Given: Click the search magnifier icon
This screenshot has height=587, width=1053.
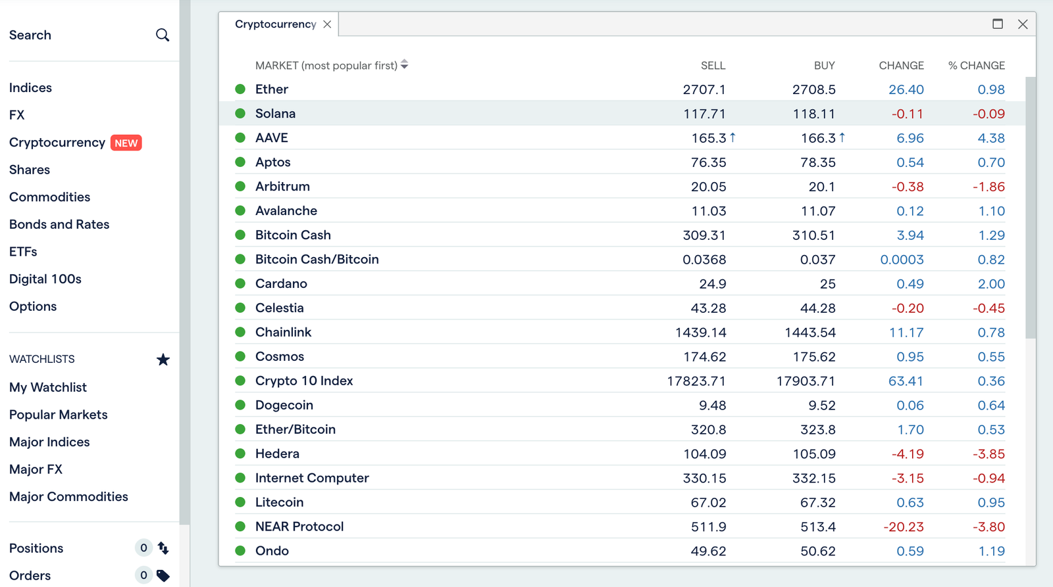Looking at the screenshot, I should click(163, 35).
